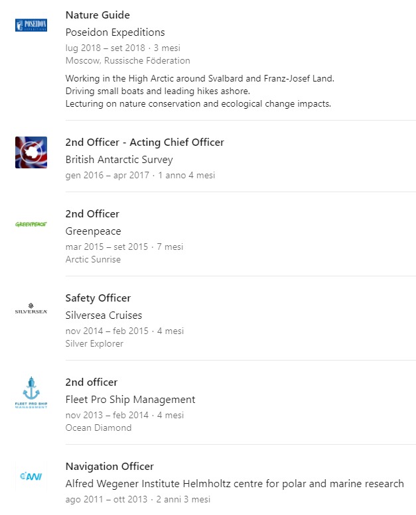Open the Nature Guide job title
Screen dimensions: 416x515
click(98, 15)
